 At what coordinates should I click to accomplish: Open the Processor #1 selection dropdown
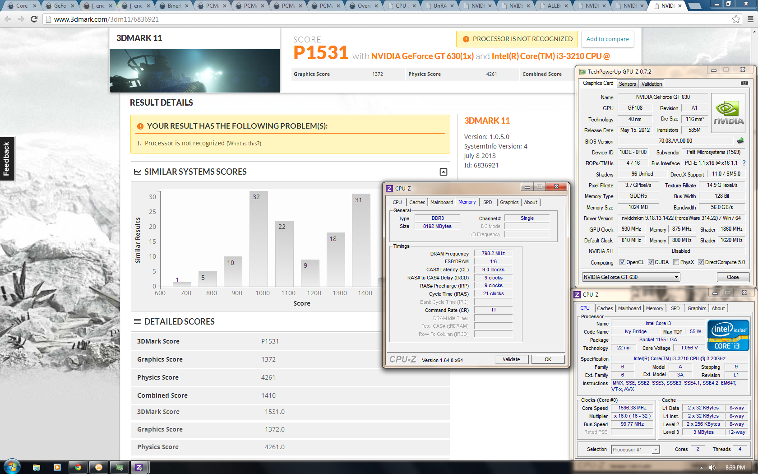(635, 449)
